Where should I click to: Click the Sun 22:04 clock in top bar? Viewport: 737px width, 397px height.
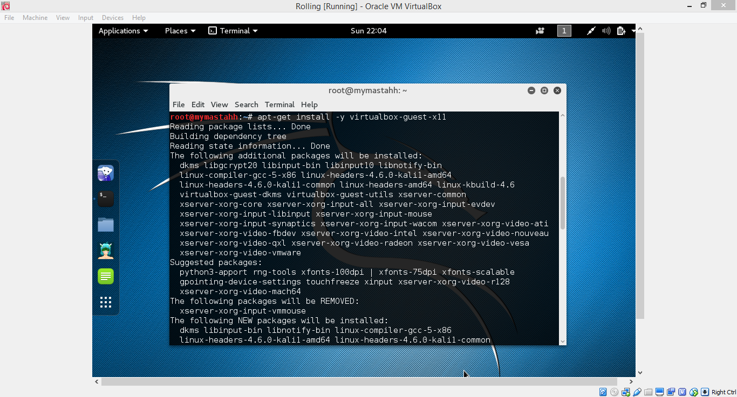tap(368, 31)
